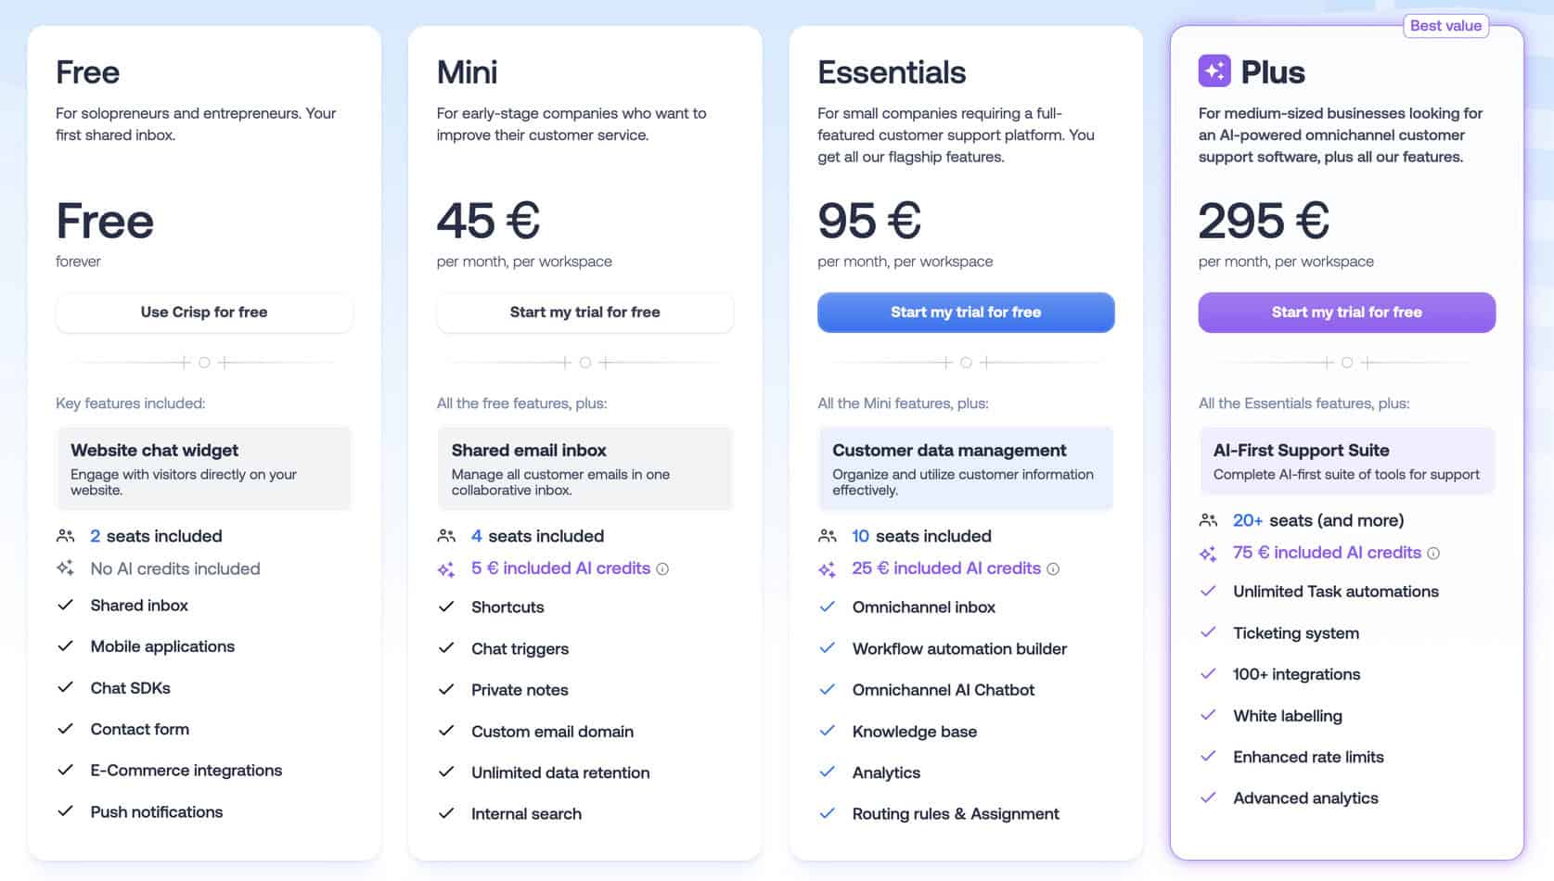Start the Mini plan free trial

click(584, 313)
